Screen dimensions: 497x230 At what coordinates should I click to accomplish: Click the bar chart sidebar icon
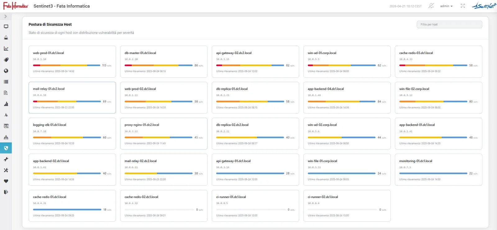point(6,104)
